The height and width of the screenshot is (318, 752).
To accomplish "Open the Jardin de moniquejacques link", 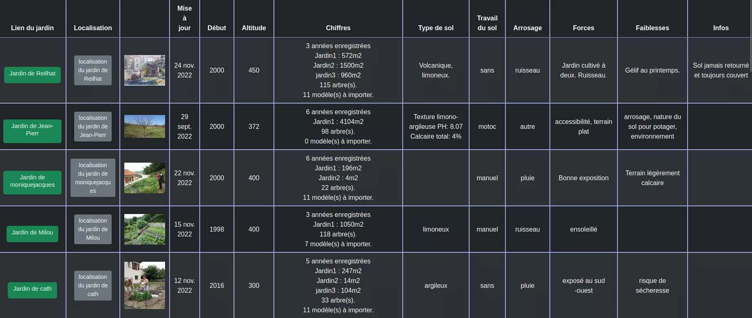I will [x=32, y=182].
